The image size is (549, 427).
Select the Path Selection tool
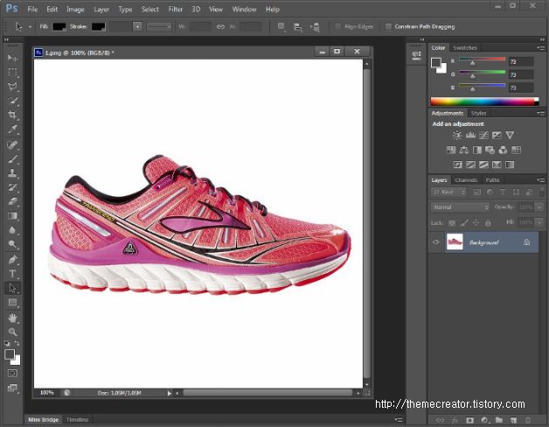click(x=12, y=288)
